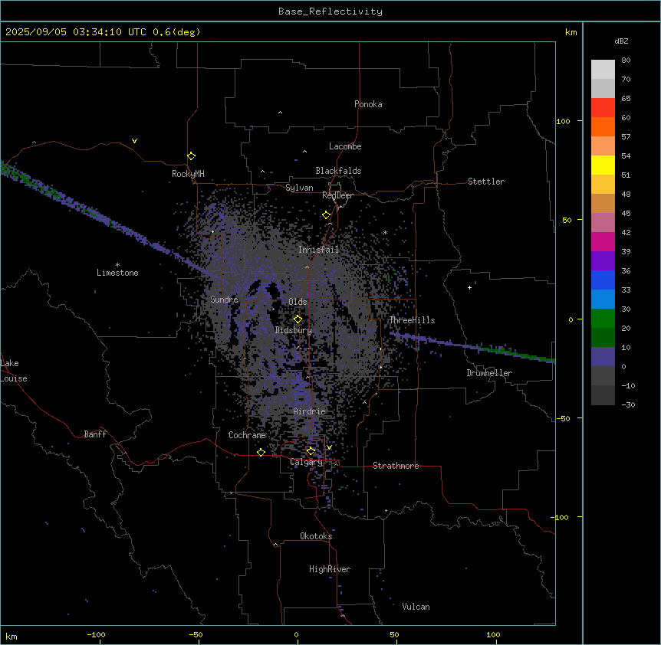This screenshot has width=661, height=645.
Task: Choose the magenta 42-39 dBZ swatch
Action: [x=603, y=241]
